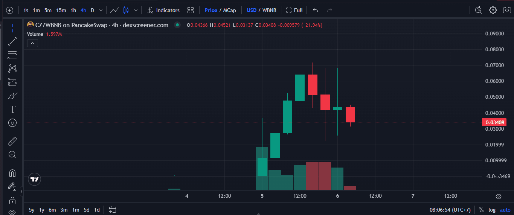Click the undo arrow
The image size is (514, 215).
tap(315, 10)
